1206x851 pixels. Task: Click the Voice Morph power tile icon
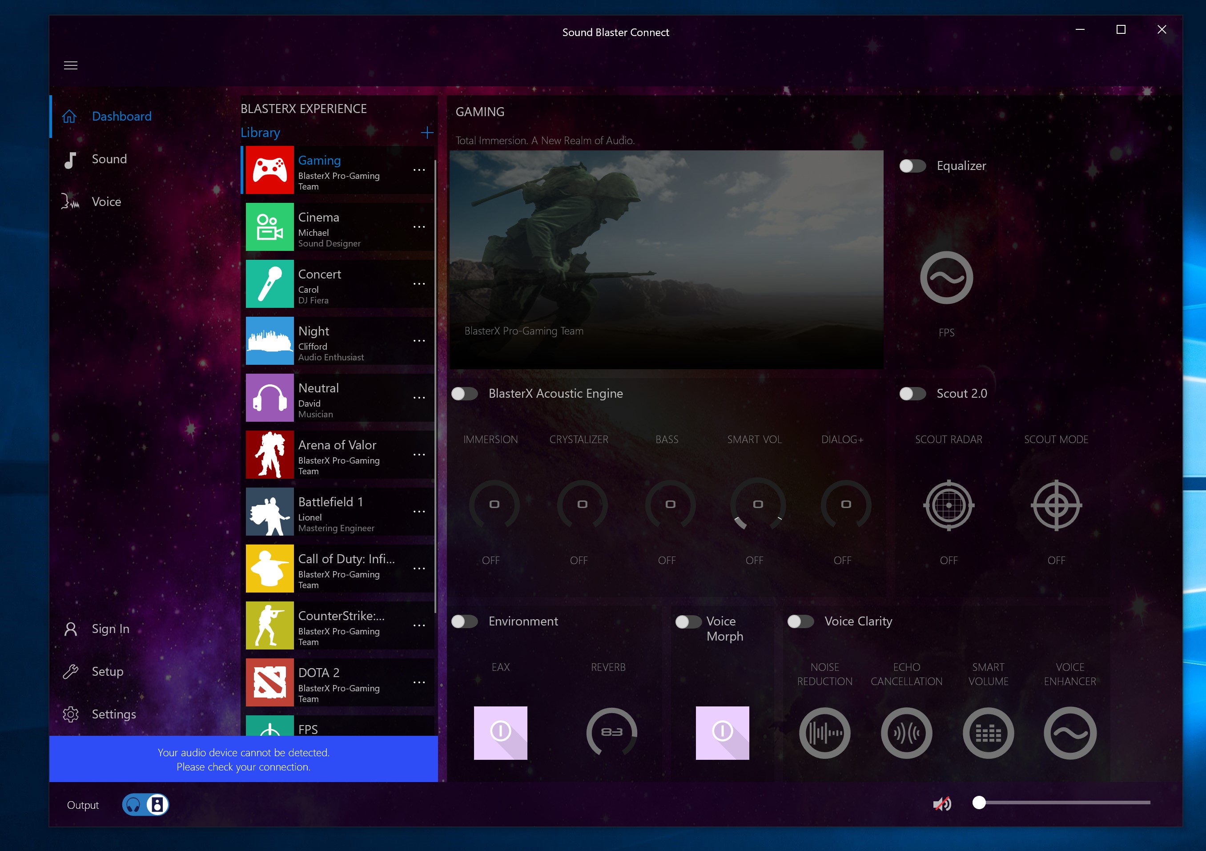[722, 733]
